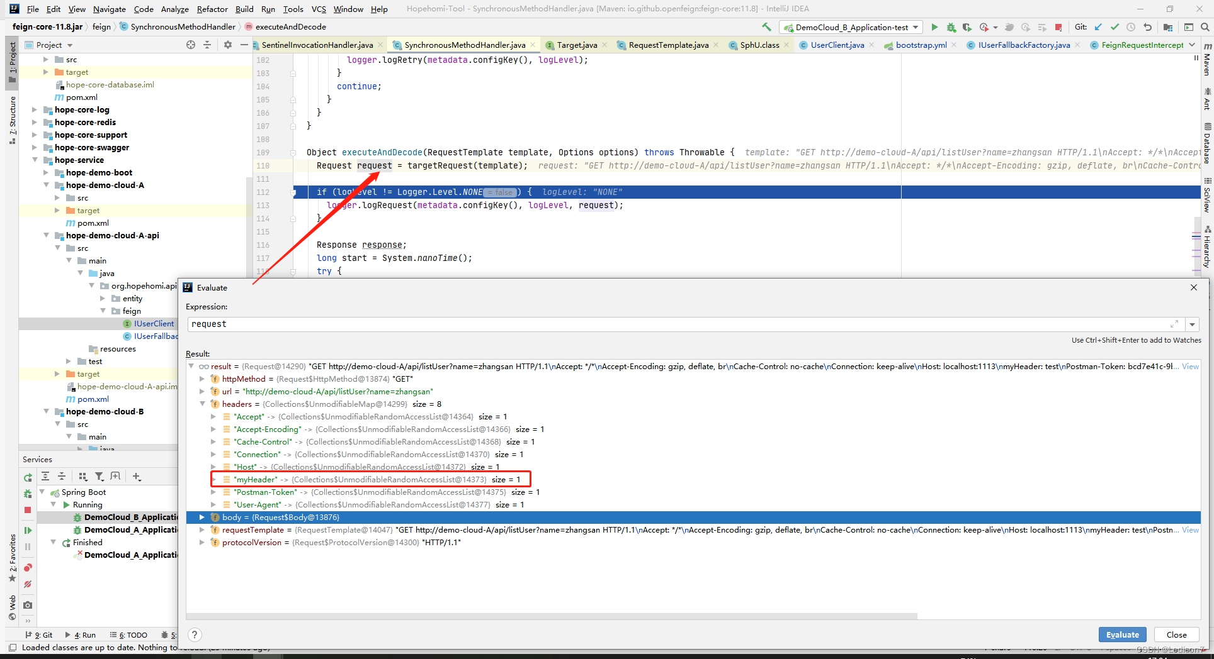Collapse hope-demo-cloud-B module in Project tree
Image resolution: width=1214 pixels, height=659 pixels.
[47, 411]
